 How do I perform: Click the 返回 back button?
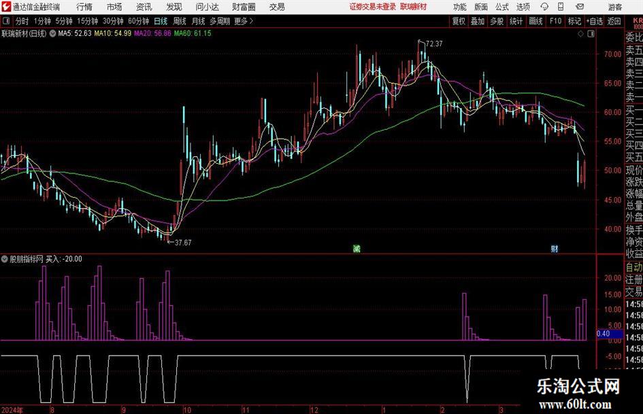614,21
